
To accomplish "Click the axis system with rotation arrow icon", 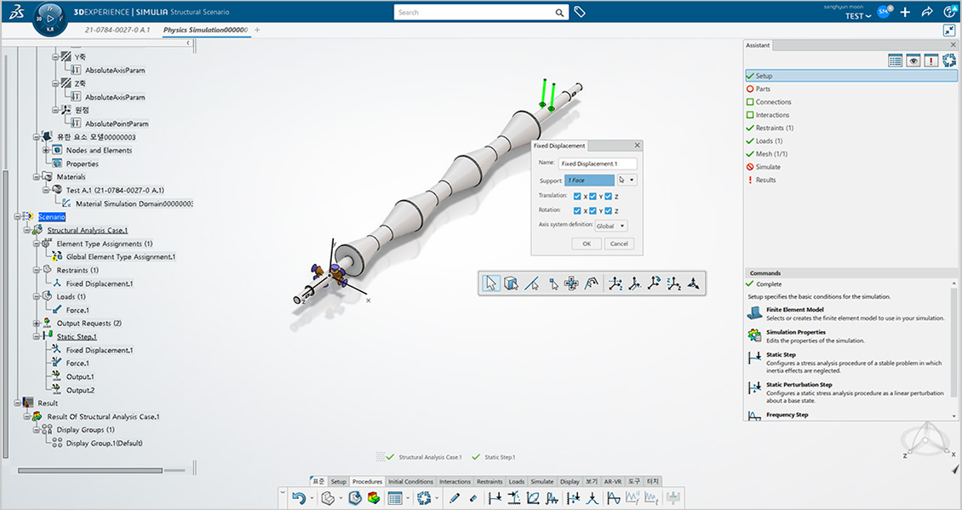I will 654,283.
